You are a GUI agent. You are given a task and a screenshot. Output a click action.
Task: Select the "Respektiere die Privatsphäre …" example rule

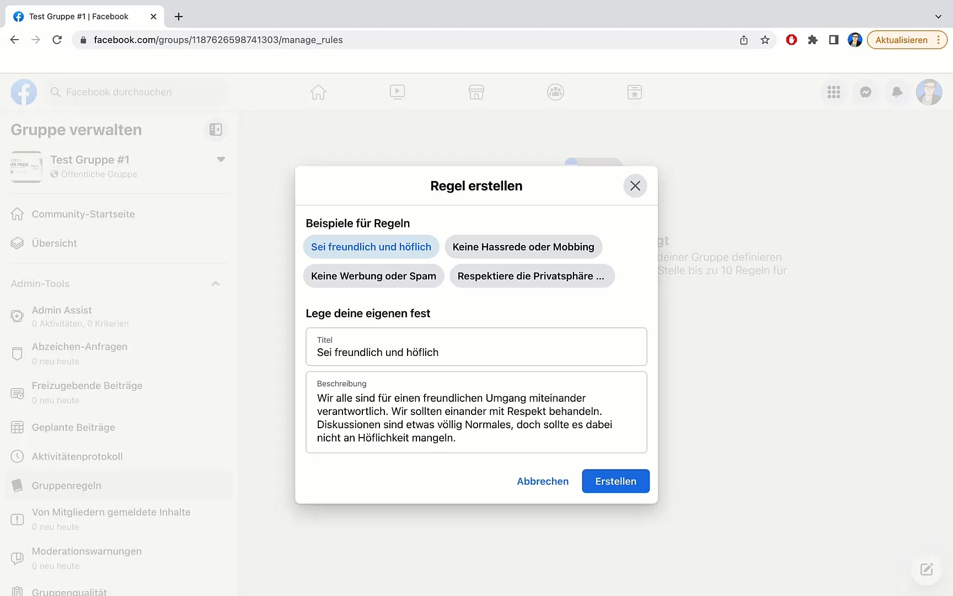532,276
